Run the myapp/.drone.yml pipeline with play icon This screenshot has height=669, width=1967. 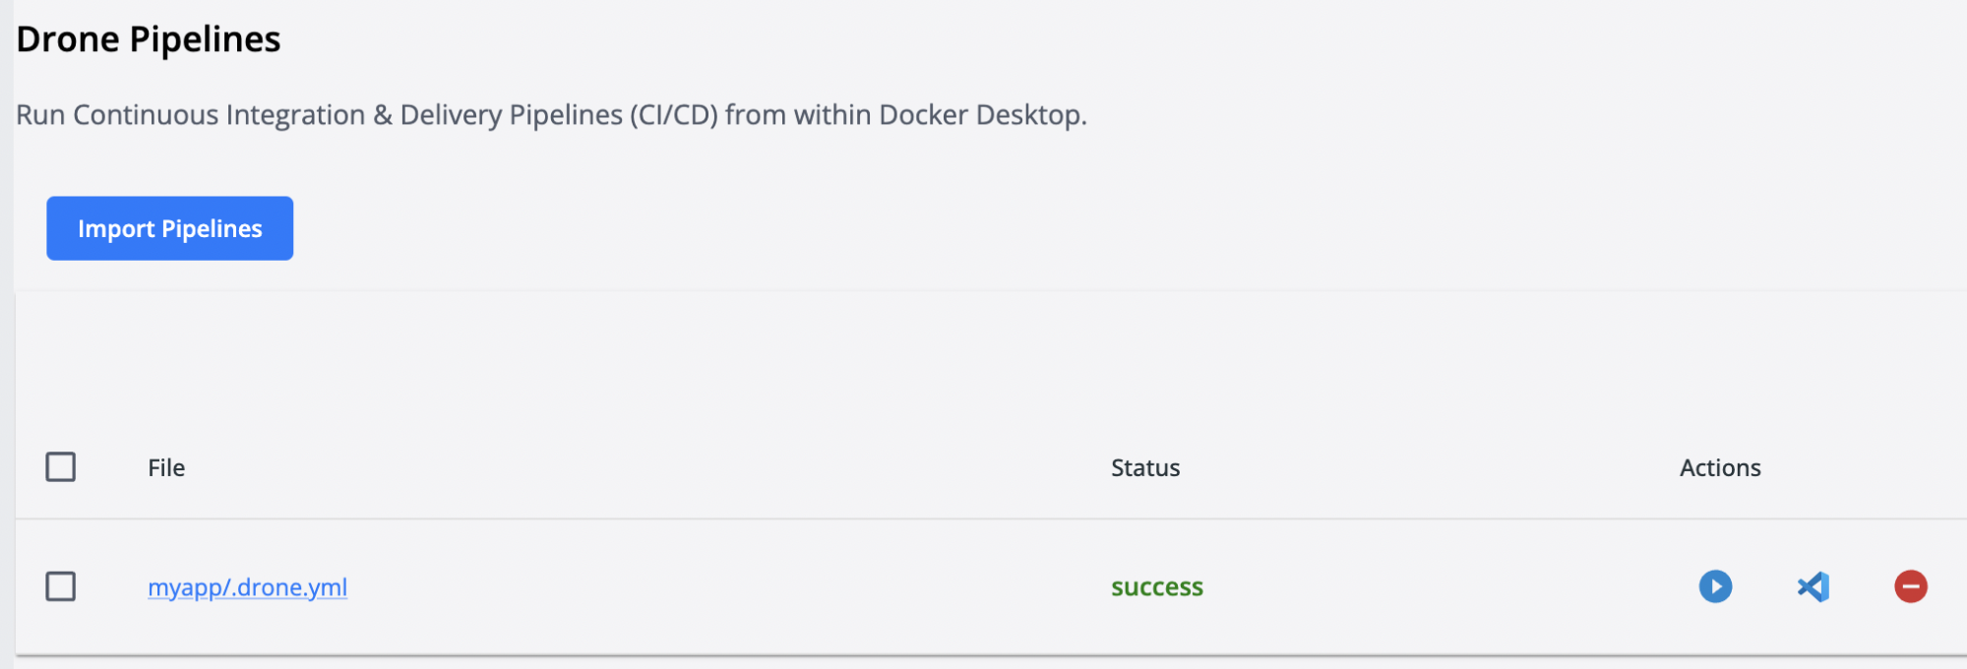[1715, 586]
